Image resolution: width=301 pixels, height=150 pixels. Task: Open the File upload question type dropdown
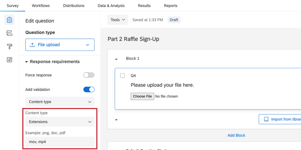60,45
